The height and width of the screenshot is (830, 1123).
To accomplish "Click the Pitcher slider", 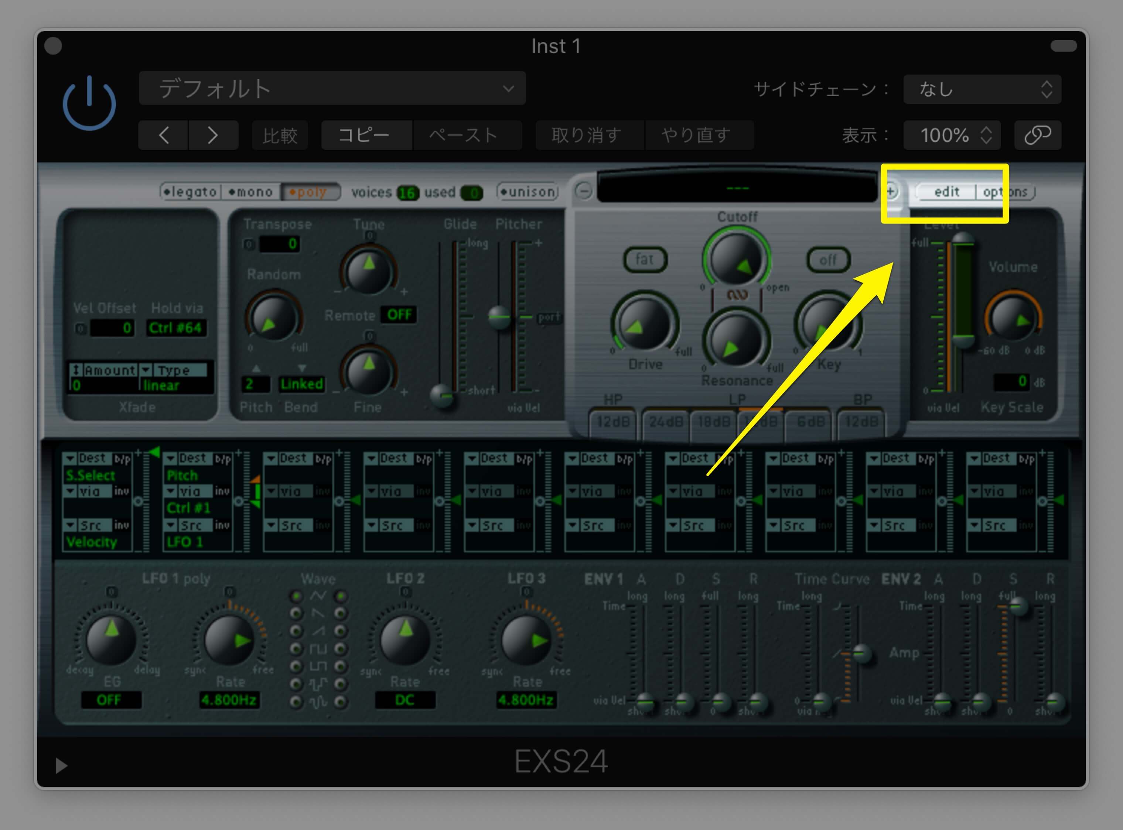I will (500, 318).
